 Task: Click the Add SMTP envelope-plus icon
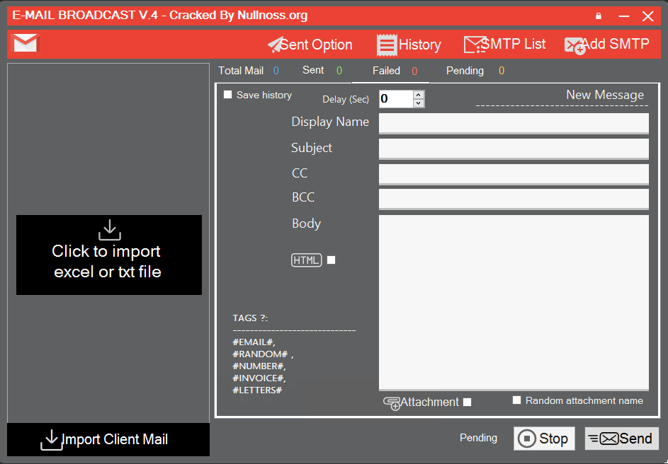[574, 46]
